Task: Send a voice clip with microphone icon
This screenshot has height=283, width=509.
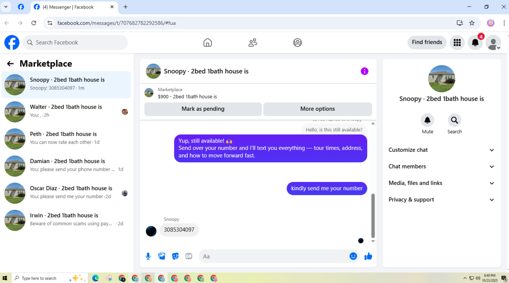Action: click(x=148, y=256)
